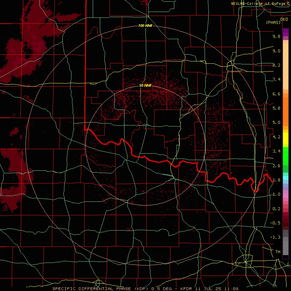Click SPECIFIC DIFFERENTIAL PHASE in the caption

(92, 289)
